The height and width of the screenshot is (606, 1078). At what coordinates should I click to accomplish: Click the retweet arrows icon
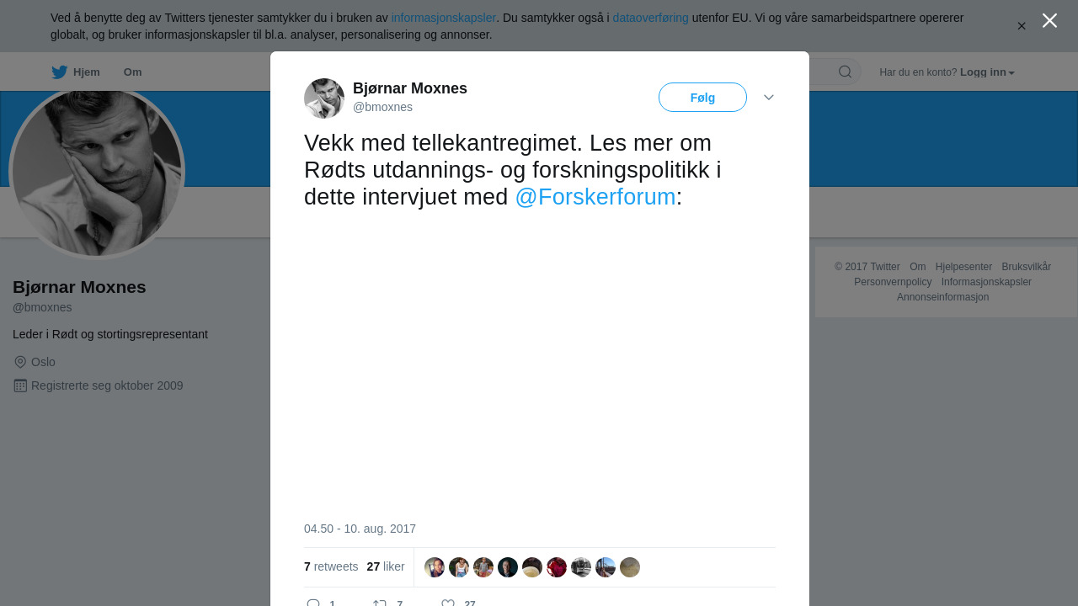pyautogui.click(x=380, y=603)
